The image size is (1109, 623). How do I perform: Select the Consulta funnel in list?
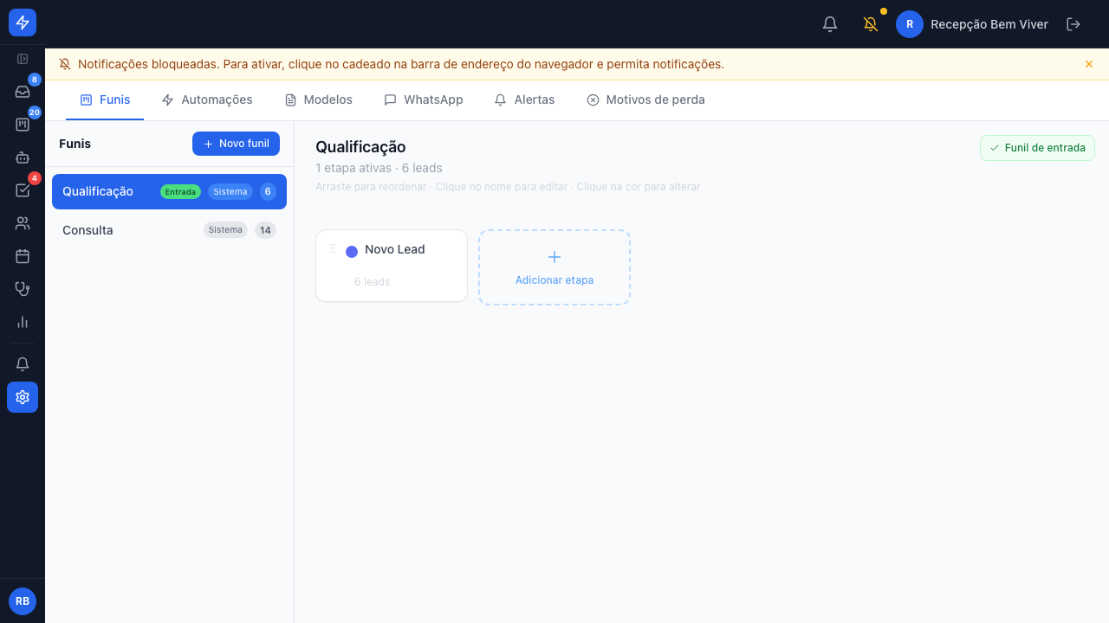point(169,230)
